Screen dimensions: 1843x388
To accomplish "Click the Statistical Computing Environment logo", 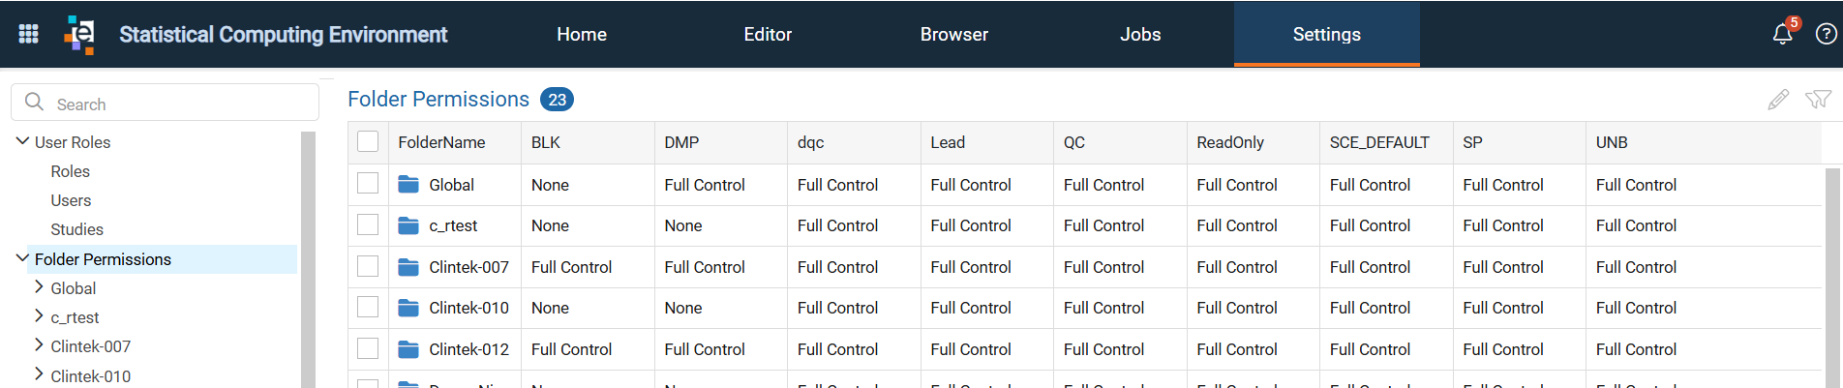I will pos(80,34).
